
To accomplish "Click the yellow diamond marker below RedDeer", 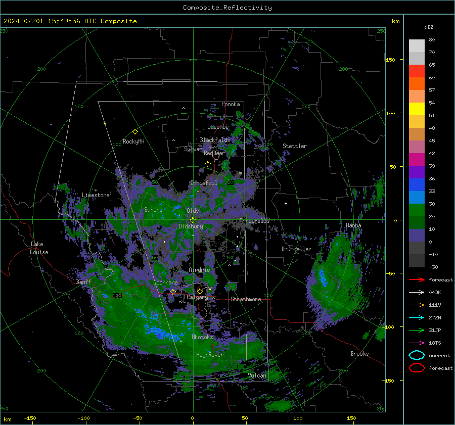I will [208, 164].
